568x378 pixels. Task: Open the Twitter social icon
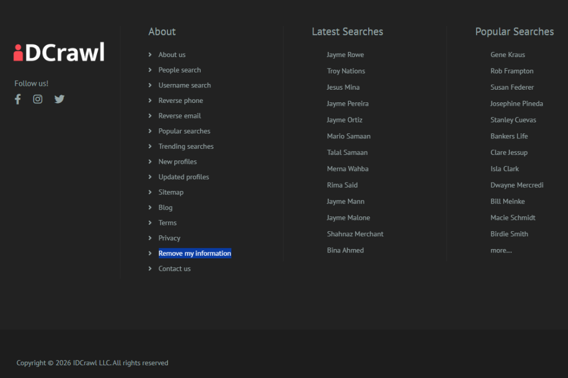point(59,99)
